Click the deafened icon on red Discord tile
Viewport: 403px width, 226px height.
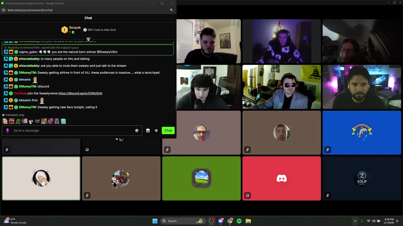(x=247, y=195)
